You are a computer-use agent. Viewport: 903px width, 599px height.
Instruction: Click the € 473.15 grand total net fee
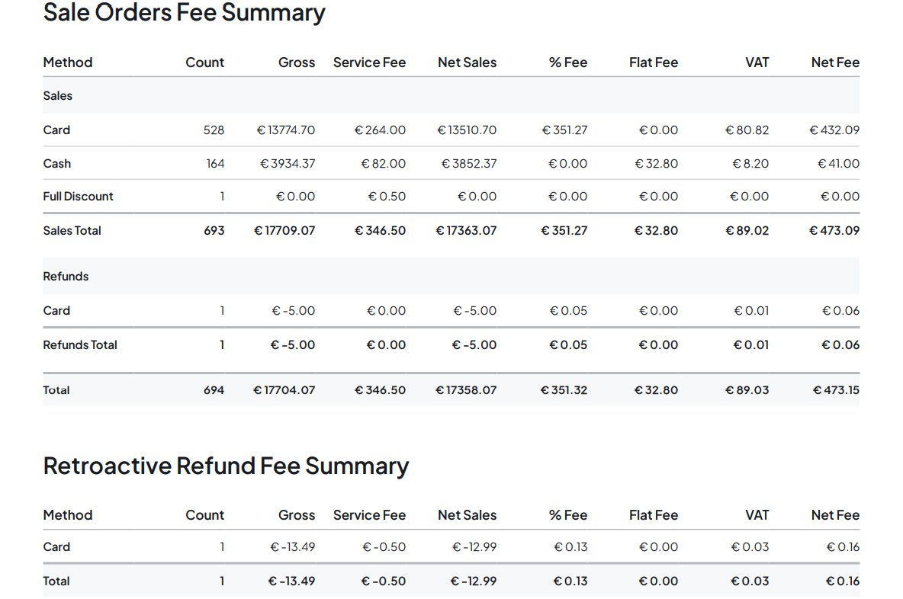pos(836,390)
